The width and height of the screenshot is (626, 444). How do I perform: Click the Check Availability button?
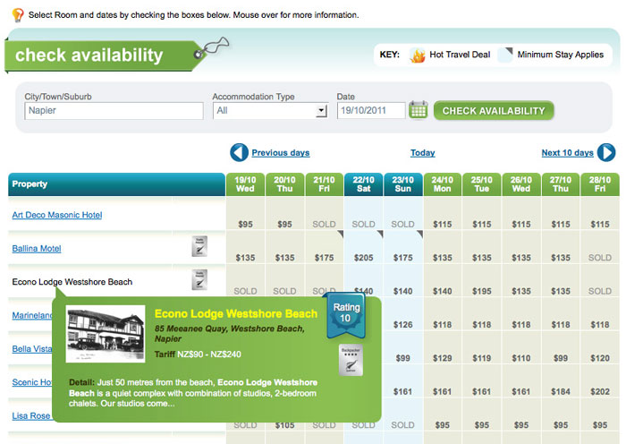point(494,111)
